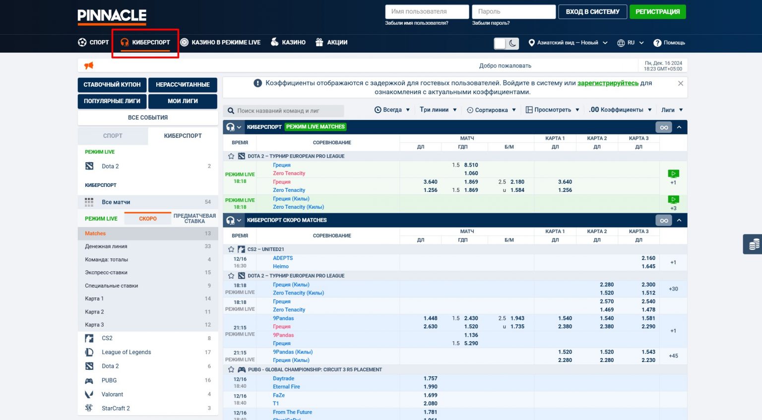Open live stream for Греция vs Zero Tenacity

point(673,174)
